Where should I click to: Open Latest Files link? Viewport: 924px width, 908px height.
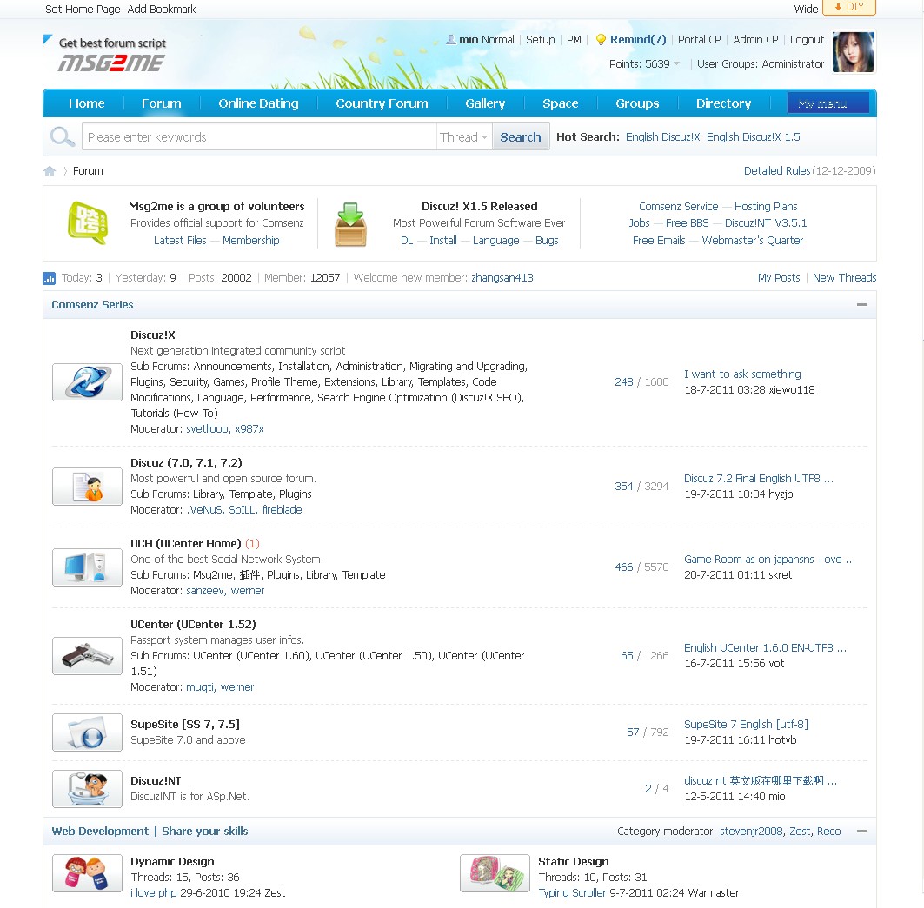click(180, 241)
